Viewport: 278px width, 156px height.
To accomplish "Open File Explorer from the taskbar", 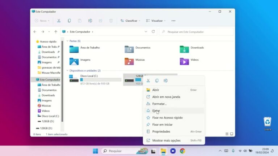I will (163, 151).
